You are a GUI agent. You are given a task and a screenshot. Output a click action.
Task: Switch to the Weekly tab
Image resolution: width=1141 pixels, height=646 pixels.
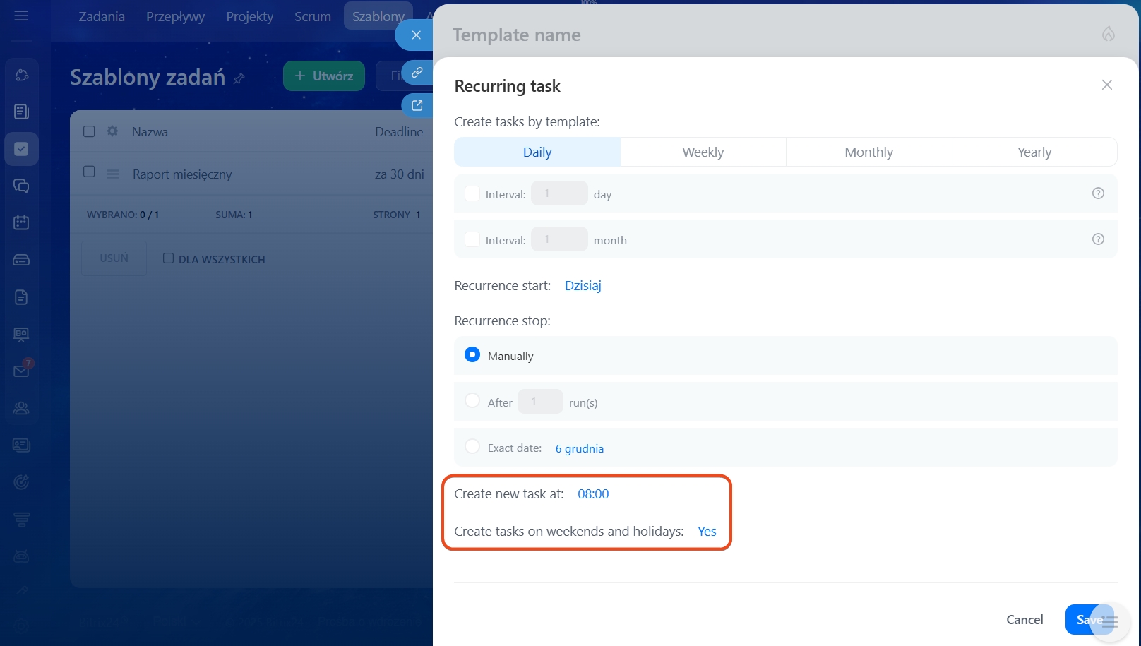coord(703,152)
